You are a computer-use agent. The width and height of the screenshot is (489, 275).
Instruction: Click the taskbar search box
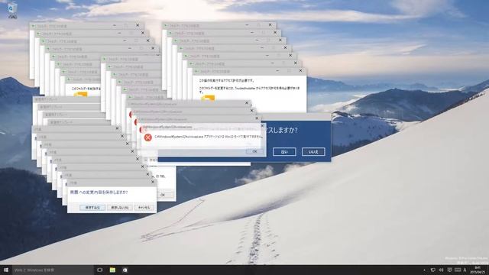tap(53, 270)
